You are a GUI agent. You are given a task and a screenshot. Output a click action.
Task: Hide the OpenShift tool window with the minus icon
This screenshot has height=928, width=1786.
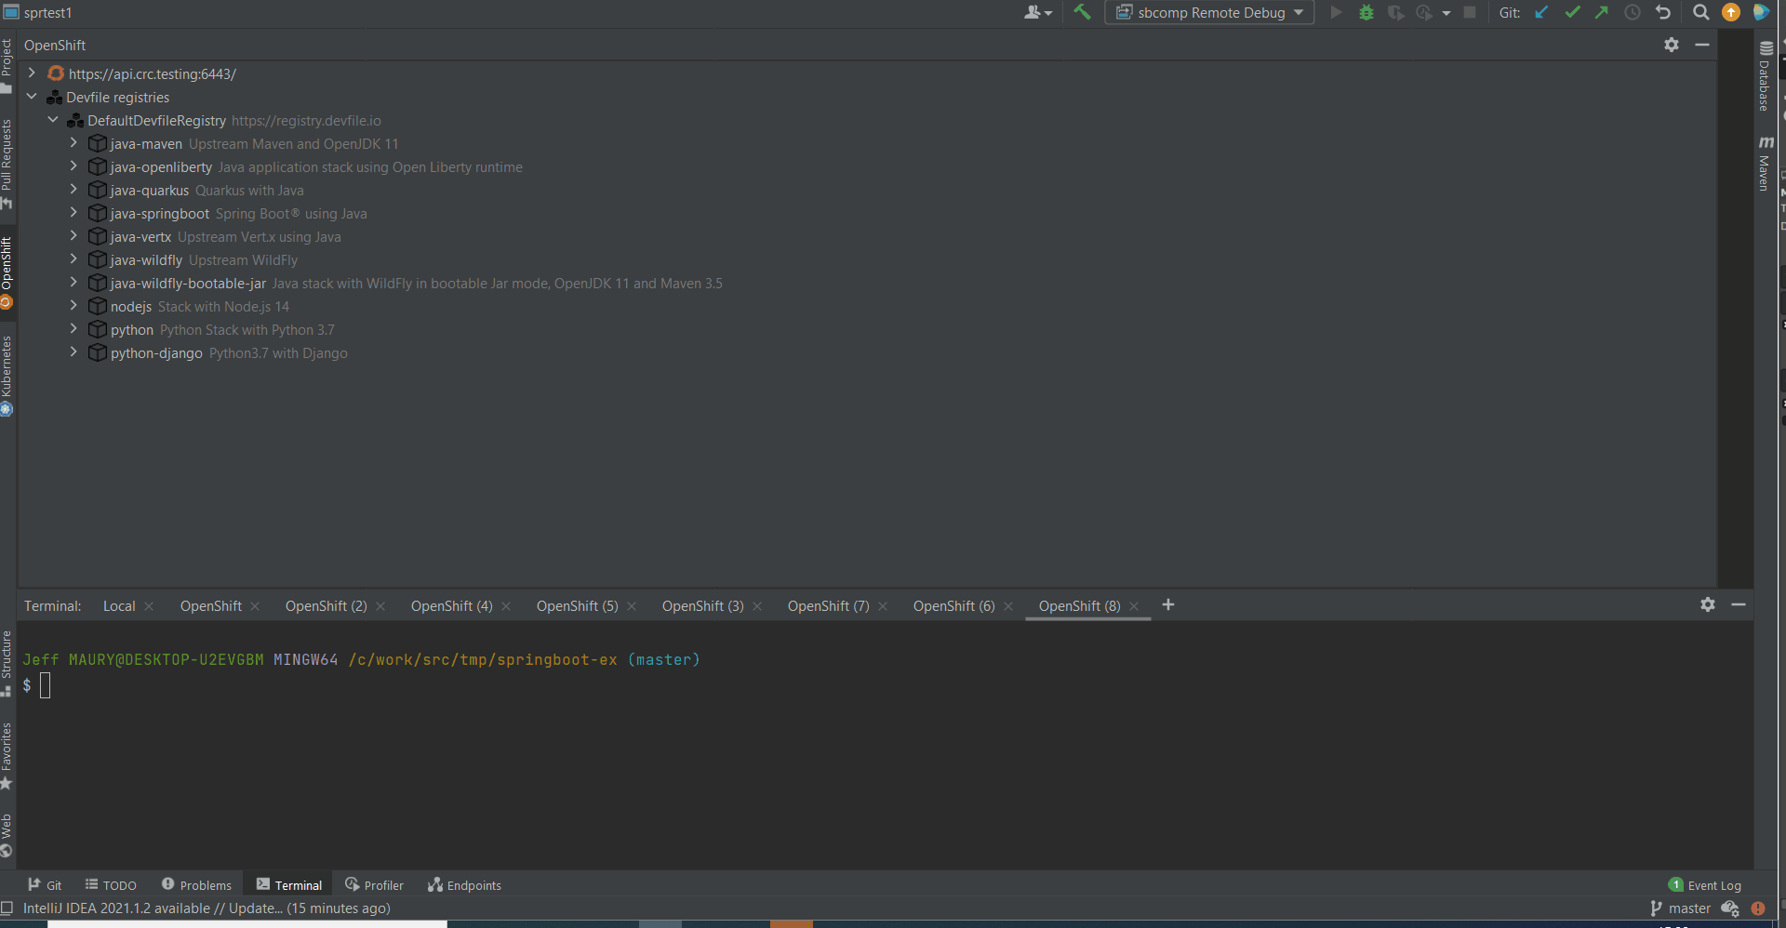pos(1702,45)
